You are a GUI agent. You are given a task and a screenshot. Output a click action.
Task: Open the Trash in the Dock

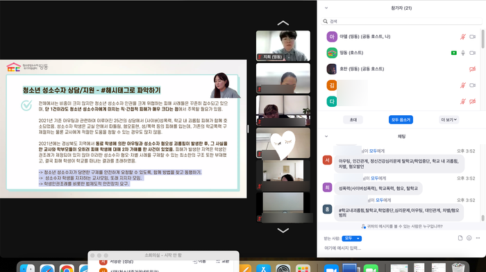pos(458,268)
